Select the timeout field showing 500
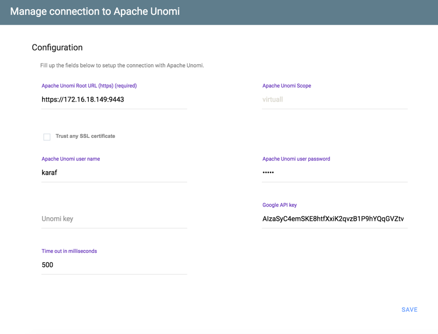The height and width of the screenshot is (334, 438). (x=114, y=265)
